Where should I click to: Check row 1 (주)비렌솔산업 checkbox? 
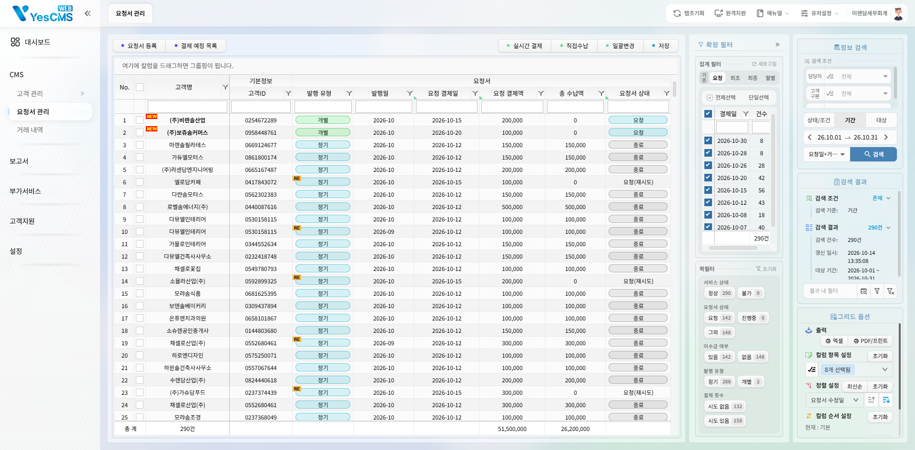(x=140, y=120)
